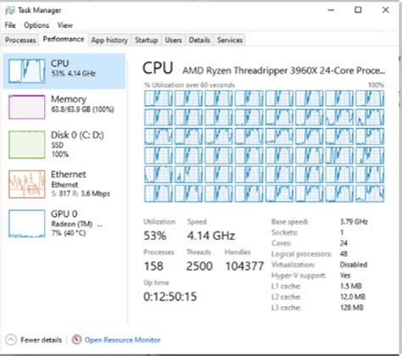
Task: Click the Virtualization Disabled value
Action: click(x=354, y=264)
